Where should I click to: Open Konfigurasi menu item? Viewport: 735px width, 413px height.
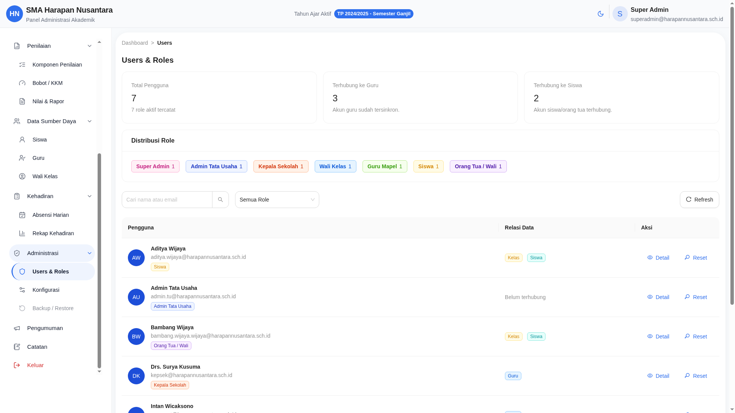coord(46,290)
